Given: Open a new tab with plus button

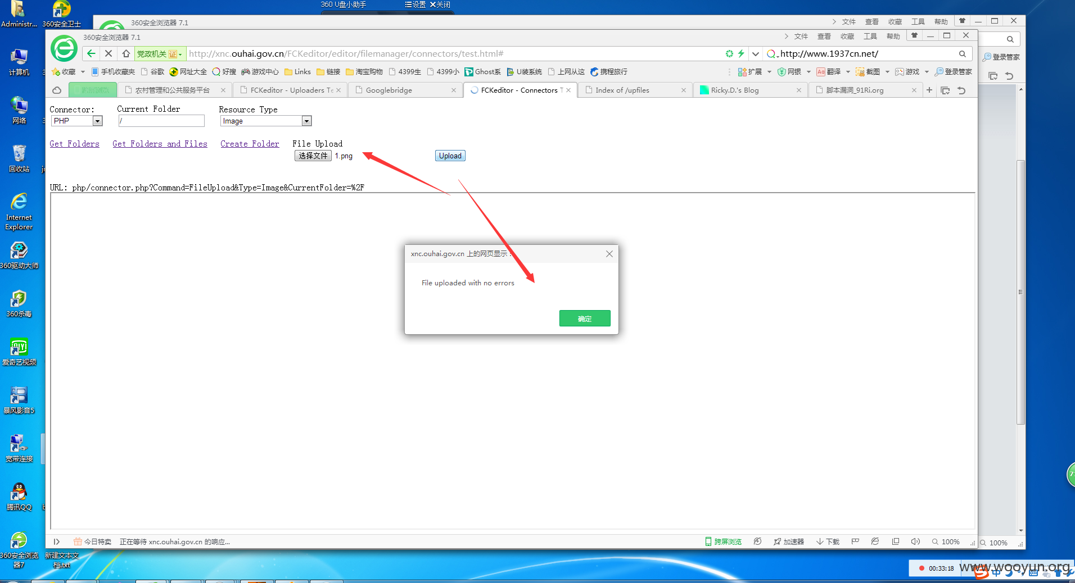Looking at the screenshot, I should [x=929, y=90].
